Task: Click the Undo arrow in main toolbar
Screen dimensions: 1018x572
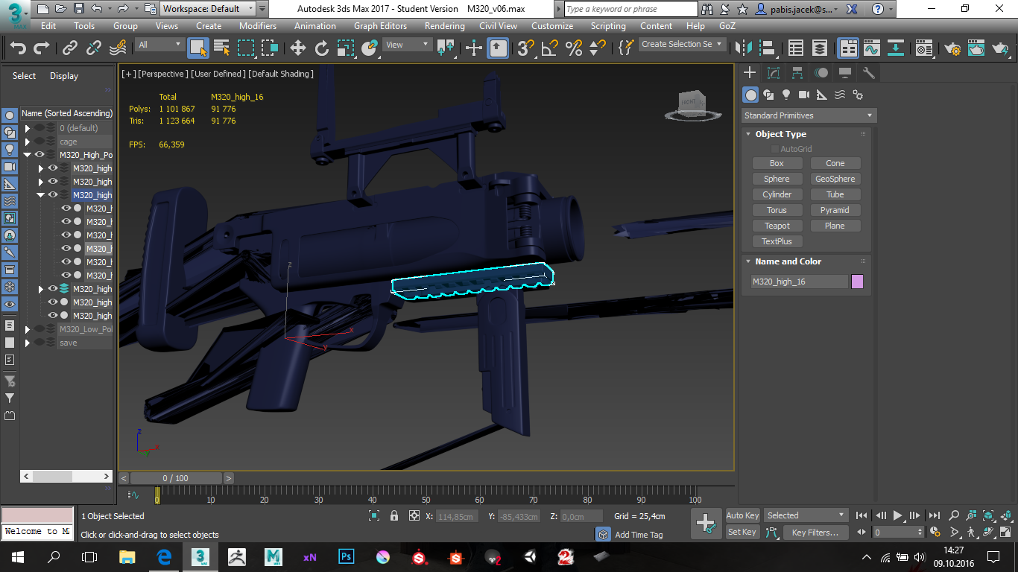Action: point(18,48)
